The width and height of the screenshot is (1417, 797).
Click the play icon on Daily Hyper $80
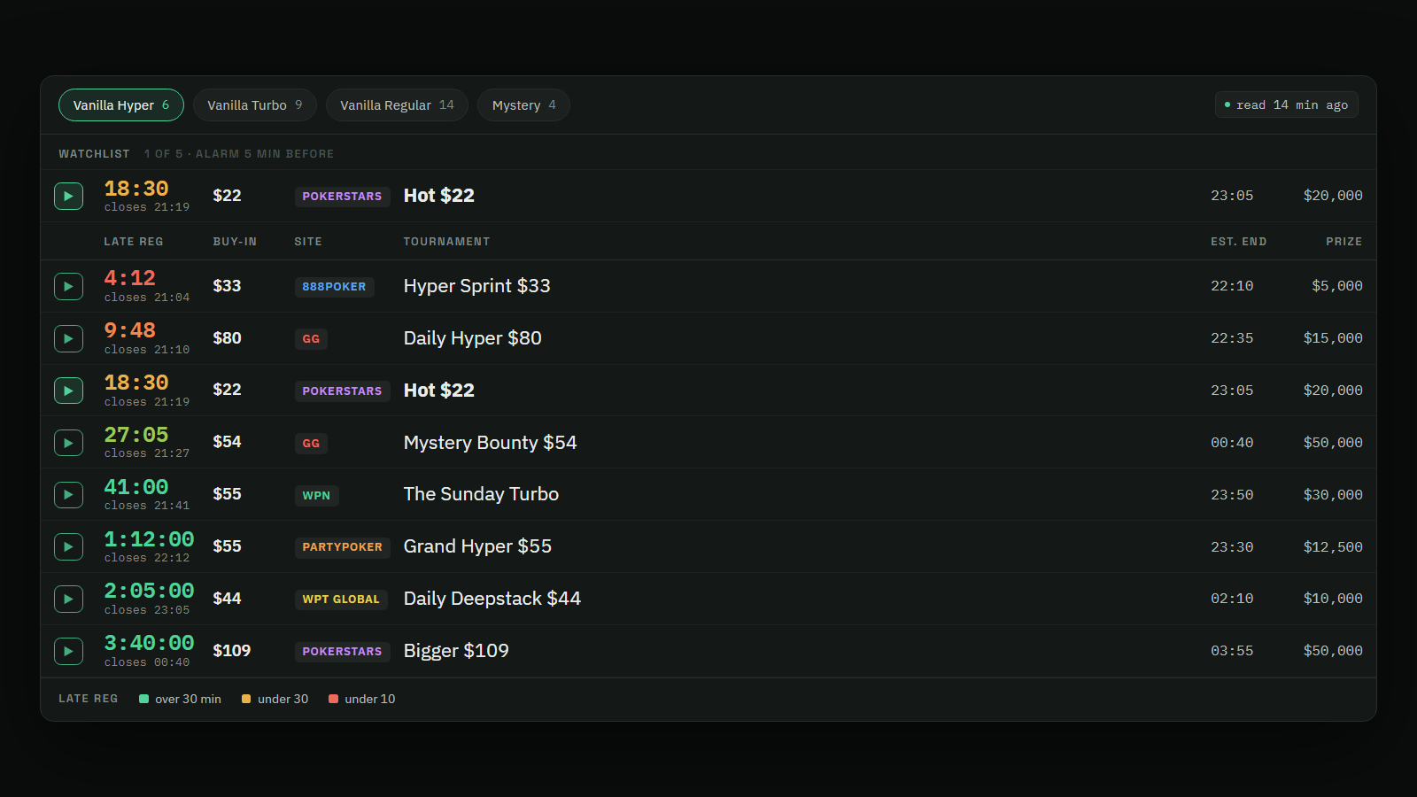tap(68, 338)
